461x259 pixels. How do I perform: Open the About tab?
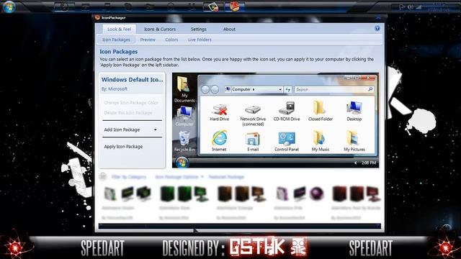pos(229,29)
